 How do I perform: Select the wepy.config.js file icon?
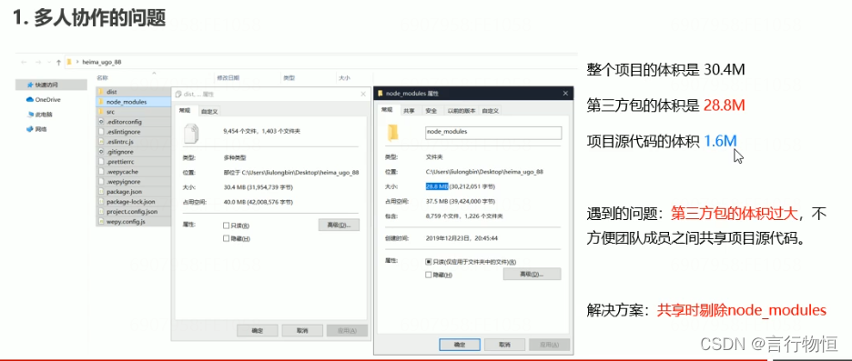click(x=101, y=222)
